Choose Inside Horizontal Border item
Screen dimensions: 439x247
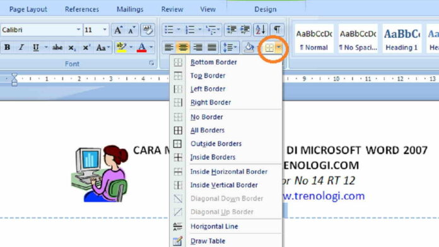point(226,172)
